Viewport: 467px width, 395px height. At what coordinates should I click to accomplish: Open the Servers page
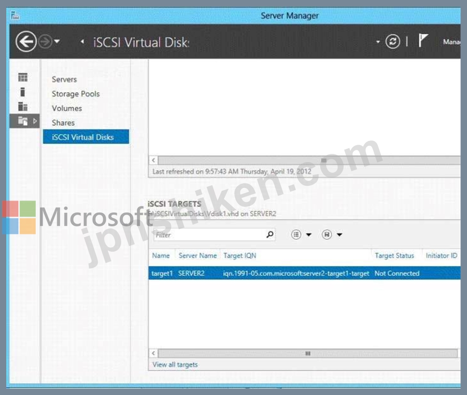64,79
